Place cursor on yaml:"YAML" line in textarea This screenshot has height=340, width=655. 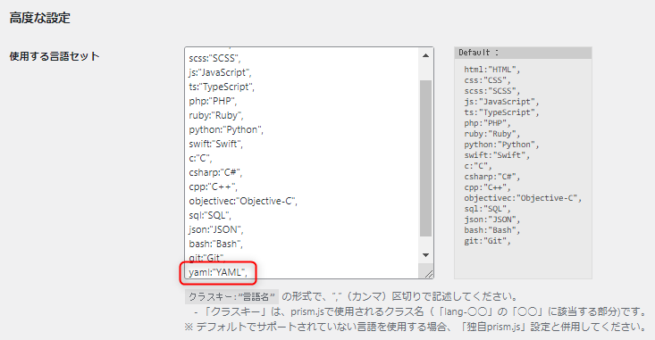pyautogui.click(x=218, y=272)
